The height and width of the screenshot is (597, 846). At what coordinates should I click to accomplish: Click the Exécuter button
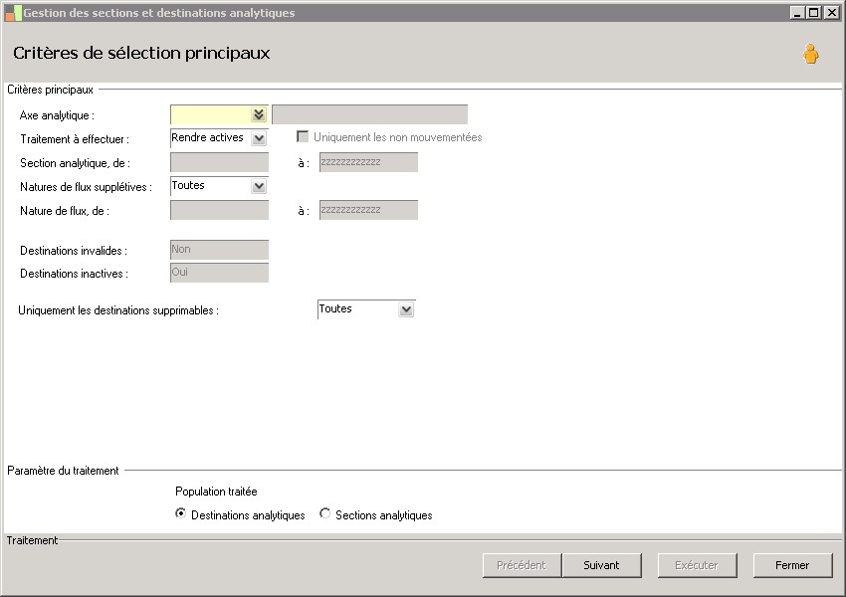tap(697, 565)
